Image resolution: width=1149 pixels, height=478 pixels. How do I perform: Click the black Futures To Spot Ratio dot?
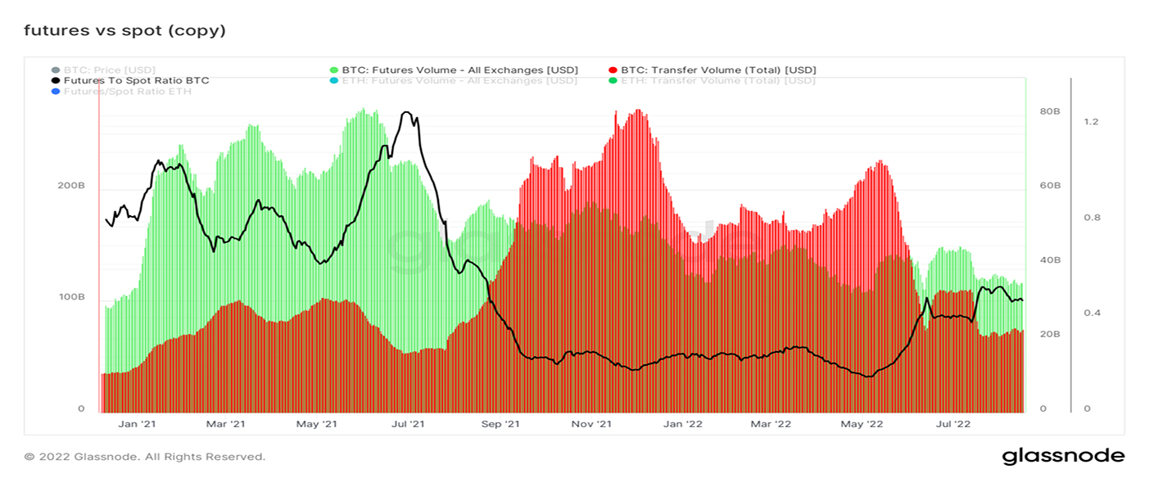click(x=56, y=81)
